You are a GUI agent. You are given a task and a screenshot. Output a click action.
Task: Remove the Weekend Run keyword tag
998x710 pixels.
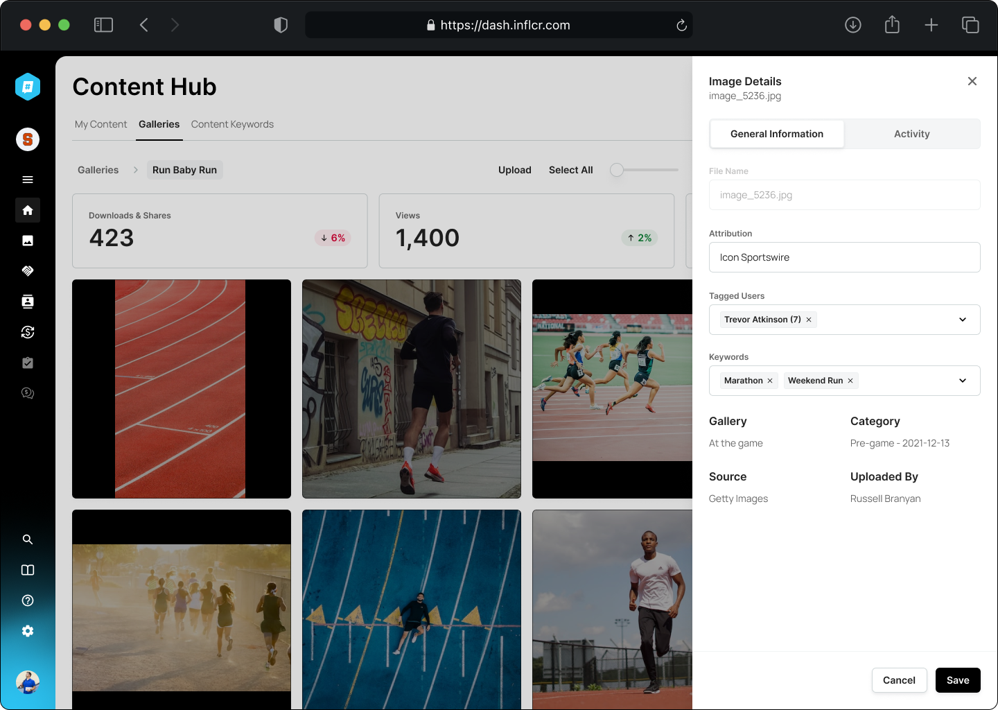point(850,381)
